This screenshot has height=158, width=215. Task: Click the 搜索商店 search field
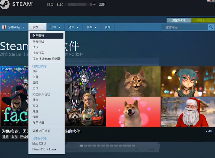pos(185,27)
